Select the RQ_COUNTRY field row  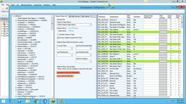(139, 93)
